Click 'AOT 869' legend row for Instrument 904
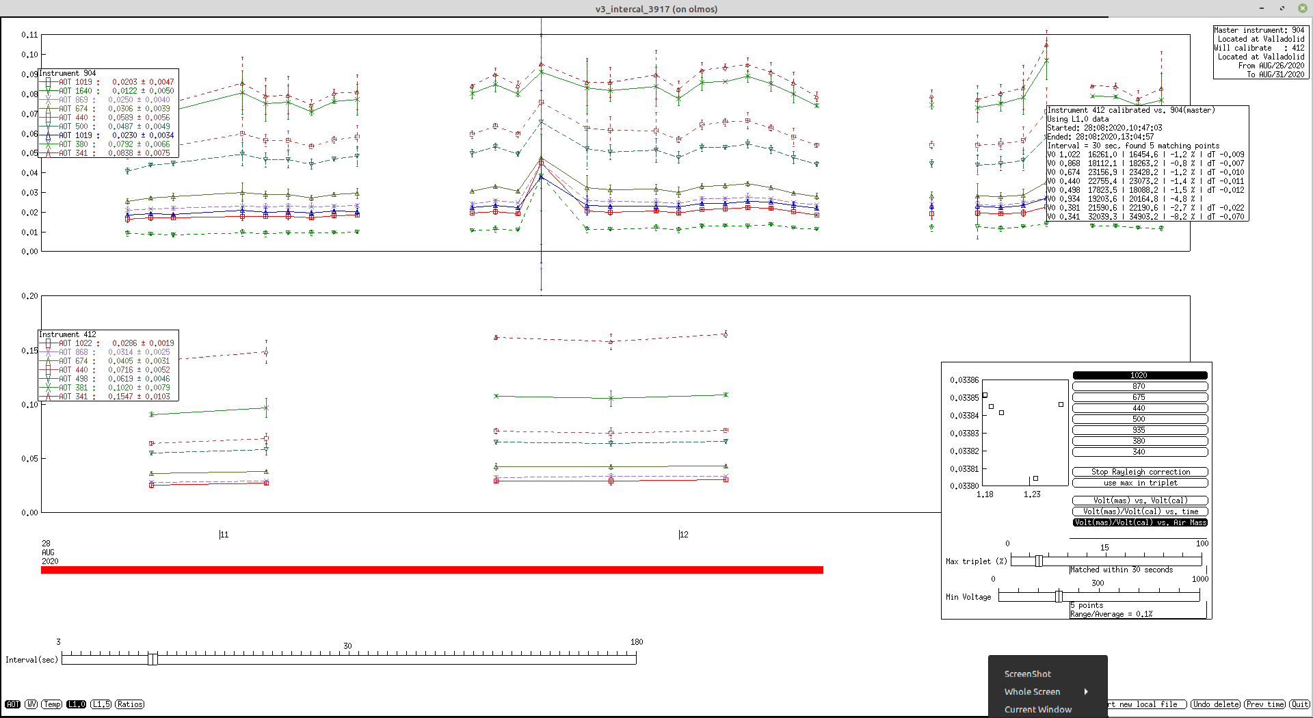 109,100
